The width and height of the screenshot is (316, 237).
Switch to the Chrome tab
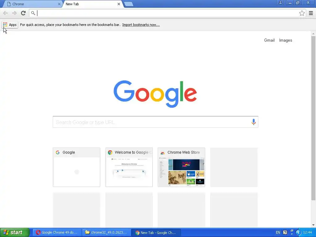pyautogui.click(x=32, y=4)
